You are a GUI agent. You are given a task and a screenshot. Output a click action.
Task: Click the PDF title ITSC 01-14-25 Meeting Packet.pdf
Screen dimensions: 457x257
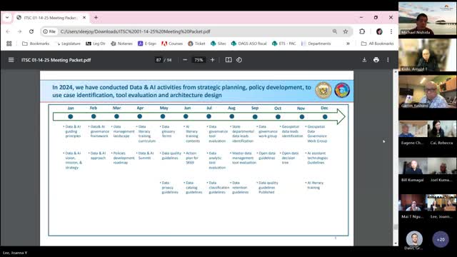[x=56, y=60]
